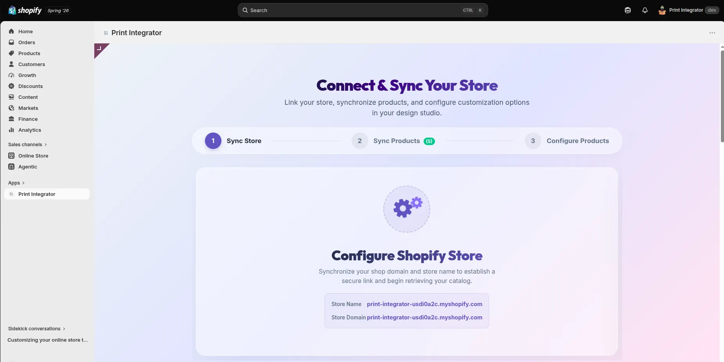Open the three-dot more actions menu

(x=712, y=33)
